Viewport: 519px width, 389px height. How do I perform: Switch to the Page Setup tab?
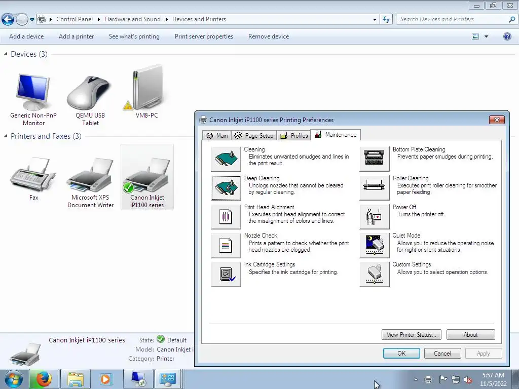pos(254,136)
